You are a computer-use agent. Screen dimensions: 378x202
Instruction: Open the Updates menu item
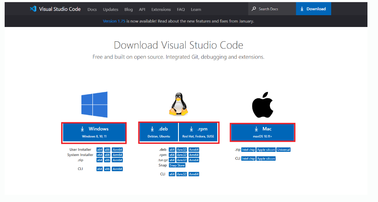tap(111, 9)
